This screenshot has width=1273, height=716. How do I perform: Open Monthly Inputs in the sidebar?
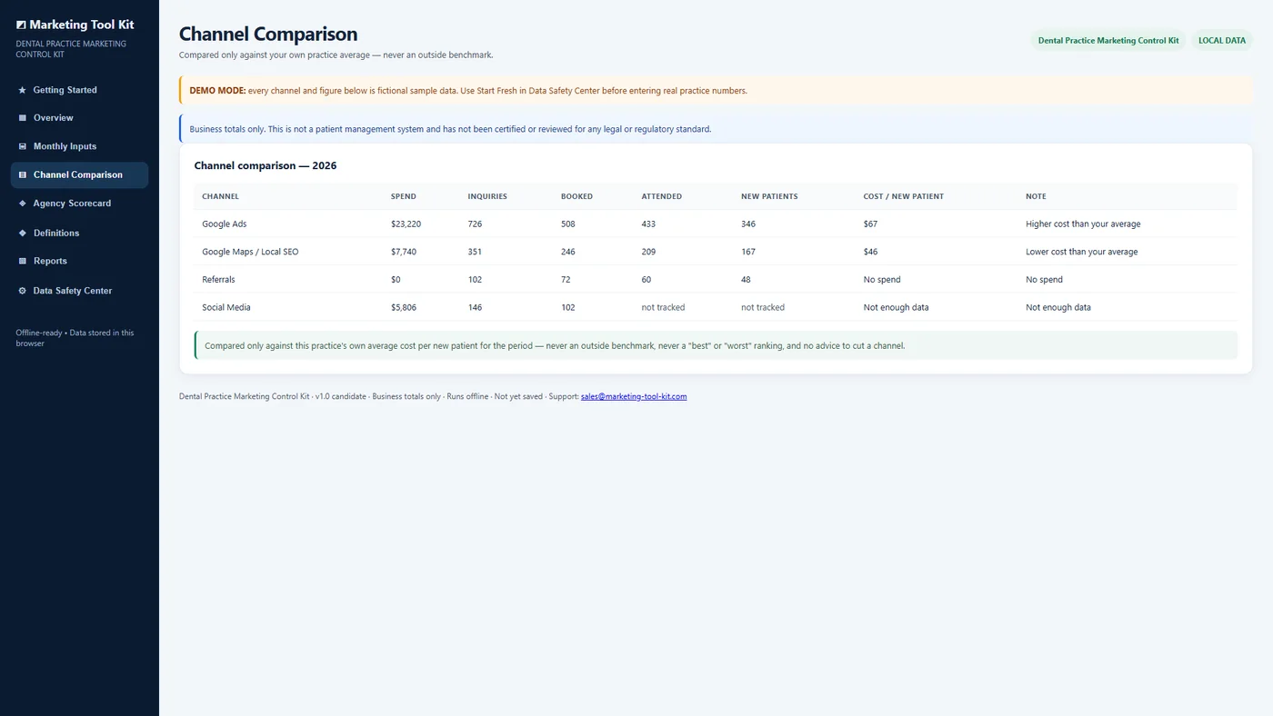point(79,146)
